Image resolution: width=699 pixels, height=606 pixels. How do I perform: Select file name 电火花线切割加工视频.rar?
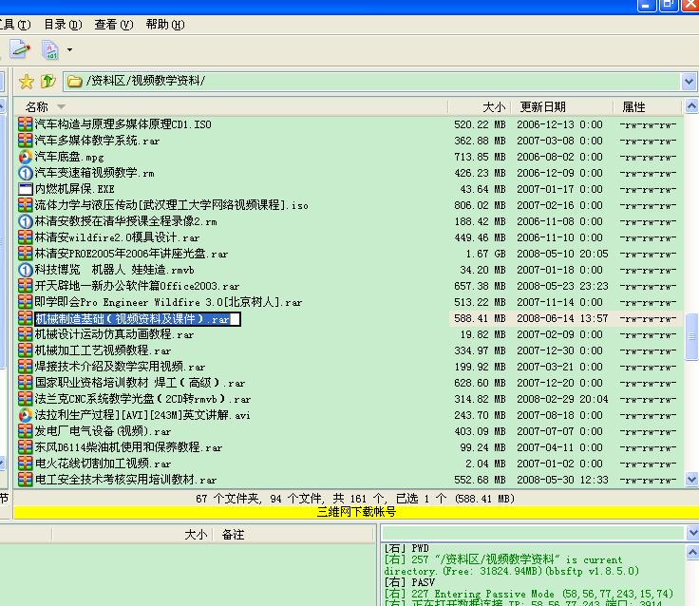[x=104, y=464]
